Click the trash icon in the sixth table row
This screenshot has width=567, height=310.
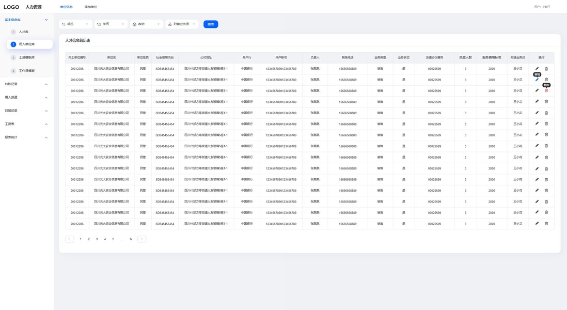(x=546, y=123)
